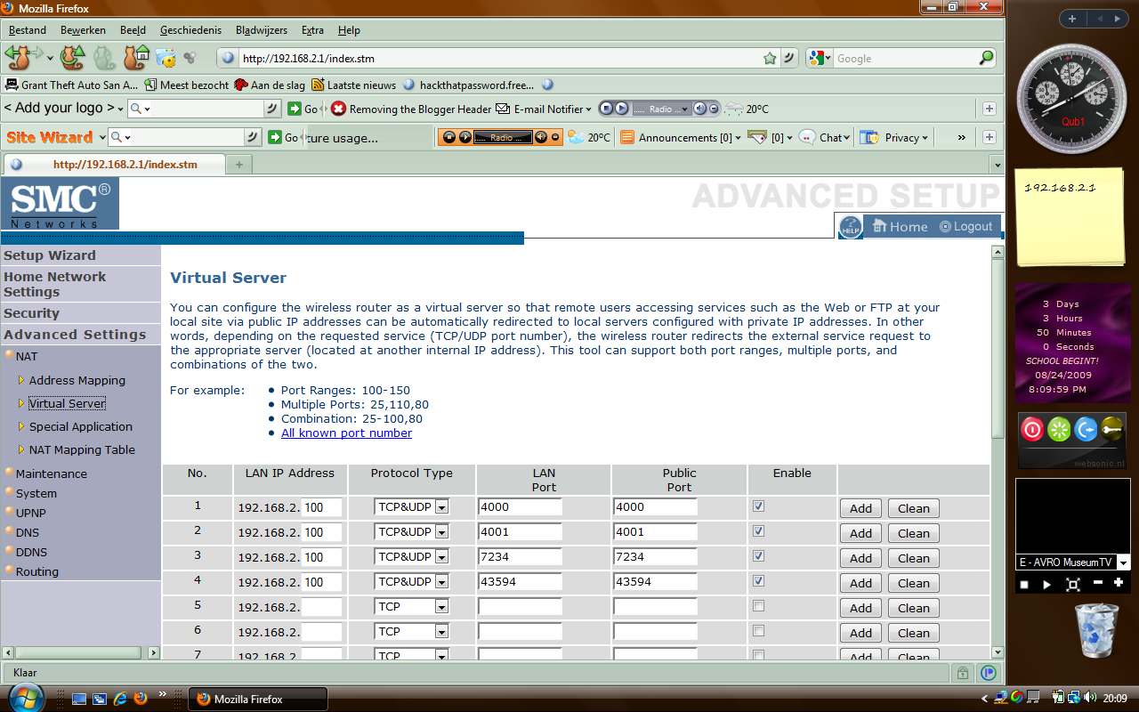
Task: Open the Geschiedenis menu
Action: 190,30
